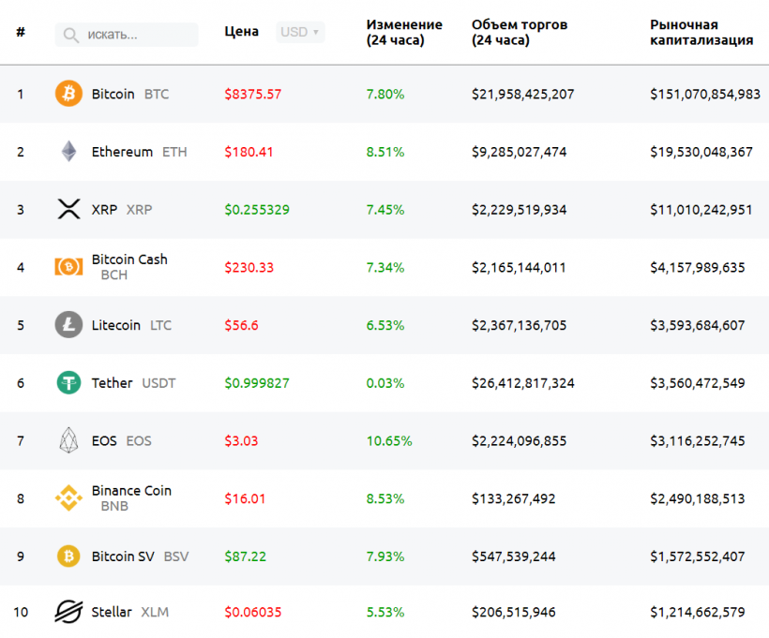The image size is (769, 638).
Task: Open the Ethereum coin name link
Action: pos(122,152)
